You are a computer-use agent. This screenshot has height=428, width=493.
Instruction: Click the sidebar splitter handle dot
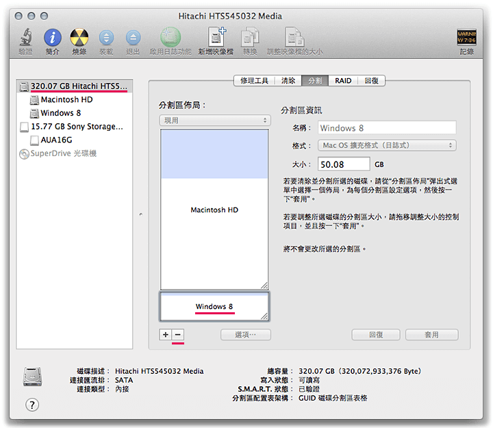click(141, 214)
